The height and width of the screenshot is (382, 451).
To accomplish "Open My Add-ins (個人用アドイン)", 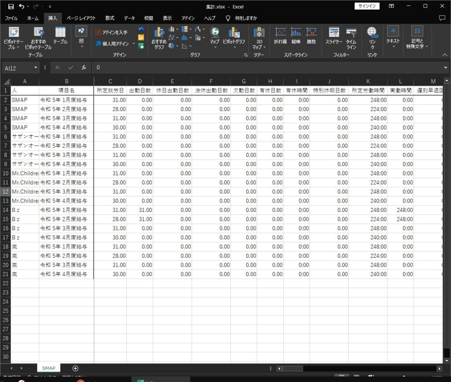I will [113, 44].
